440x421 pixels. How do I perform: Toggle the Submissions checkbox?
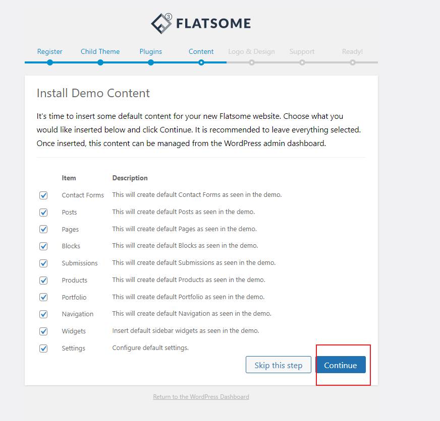(43, 263)
